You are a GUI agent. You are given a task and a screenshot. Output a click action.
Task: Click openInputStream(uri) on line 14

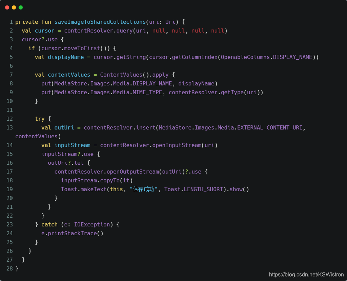click(x=185, y=145)
